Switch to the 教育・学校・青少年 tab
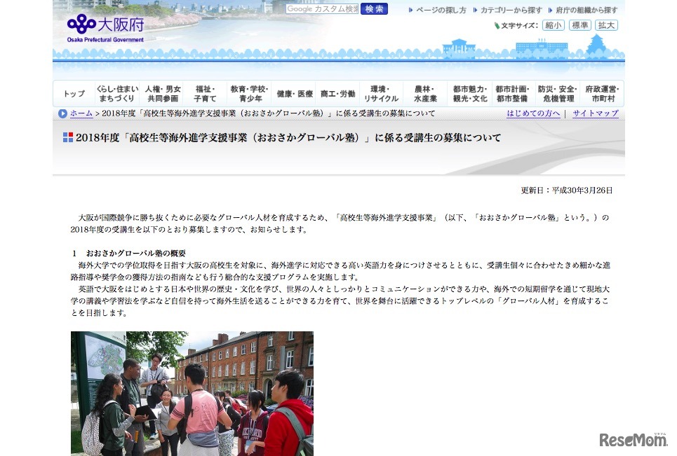The image size is (677, 456). point(249,92)
